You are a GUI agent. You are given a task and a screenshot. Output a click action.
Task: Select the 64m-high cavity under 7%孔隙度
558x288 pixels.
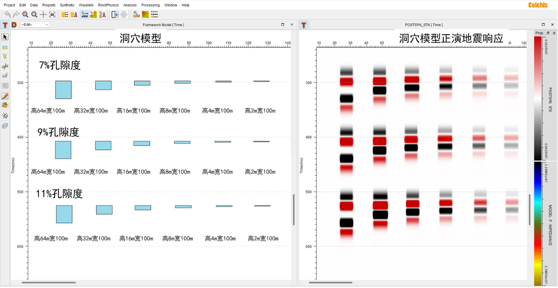(x=63, y=90)
